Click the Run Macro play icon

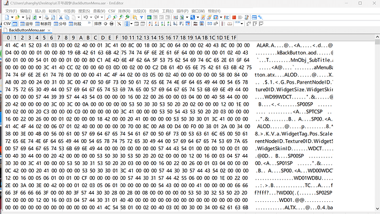pyautogui.click(x=240, y=18)
